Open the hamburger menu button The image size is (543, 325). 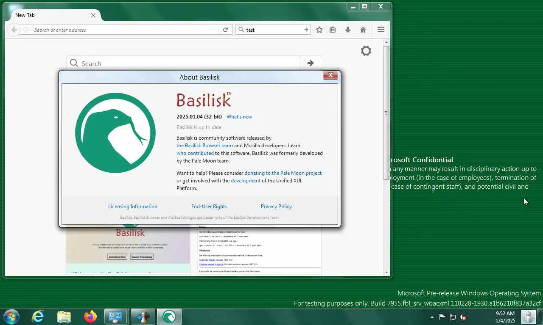[381, 30]
